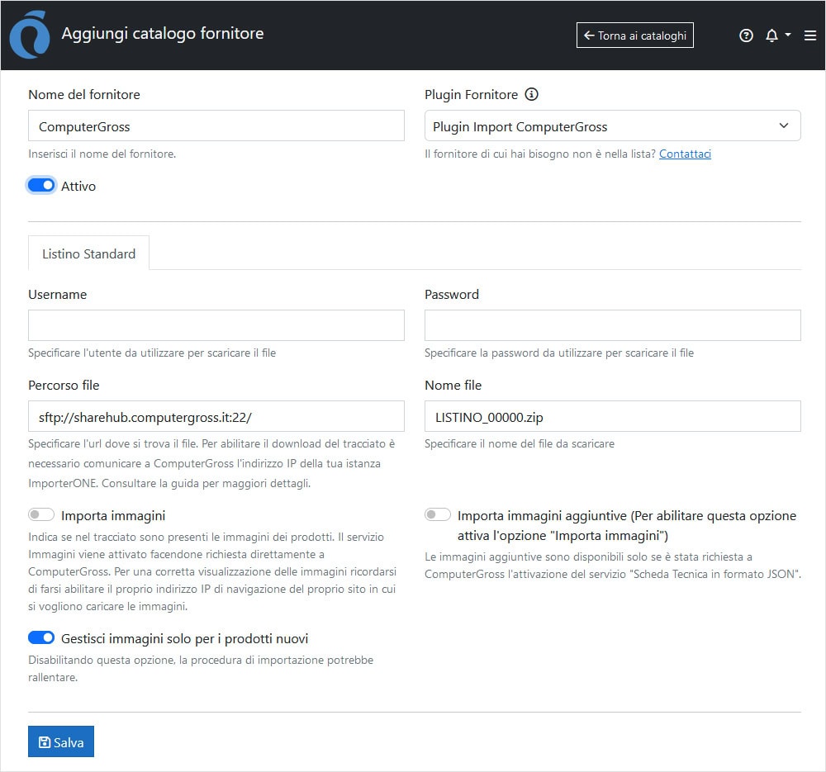The image size is (826, 772).
Task: Open the help question mark icon
Action: (x=746, y=36)
